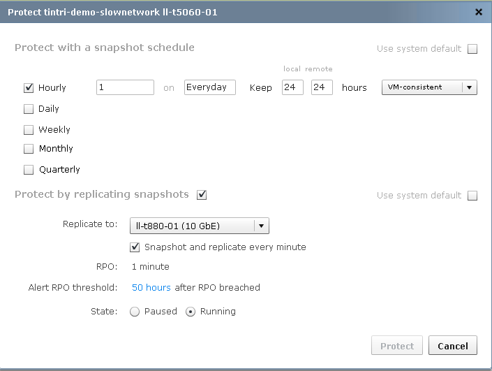This screenshot has height=371, width=492.
Task: Click the remote keep hours field
Action: [322, 87]
